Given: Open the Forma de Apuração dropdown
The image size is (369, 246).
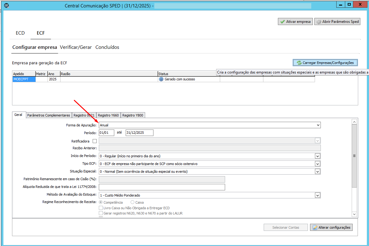Looking at the screenshot, I should (x=318, y=125).
